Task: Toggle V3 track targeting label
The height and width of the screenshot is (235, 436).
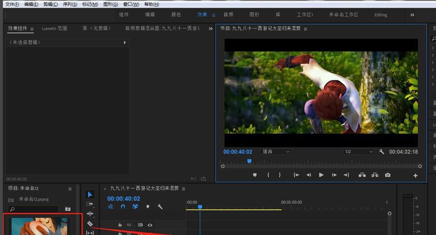Action: 129,225
